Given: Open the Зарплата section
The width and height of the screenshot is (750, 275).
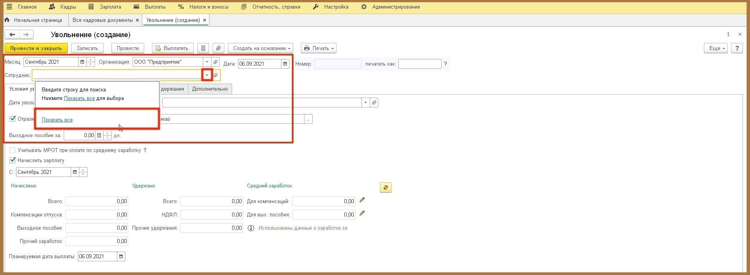Looking at the screenshot, I should click(105, 7).
